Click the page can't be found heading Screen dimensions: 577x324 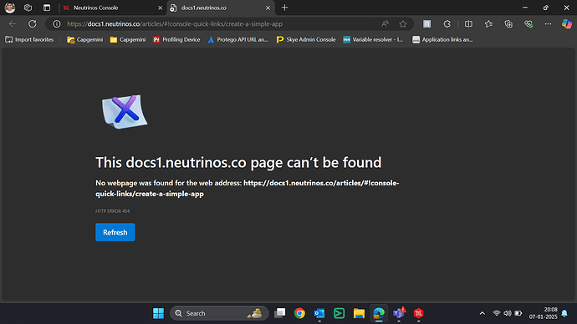(238, 162)
